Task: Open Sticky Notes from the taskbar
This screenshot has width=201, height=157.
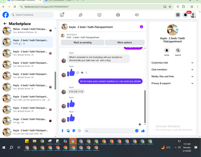Action: click(27, 141)
